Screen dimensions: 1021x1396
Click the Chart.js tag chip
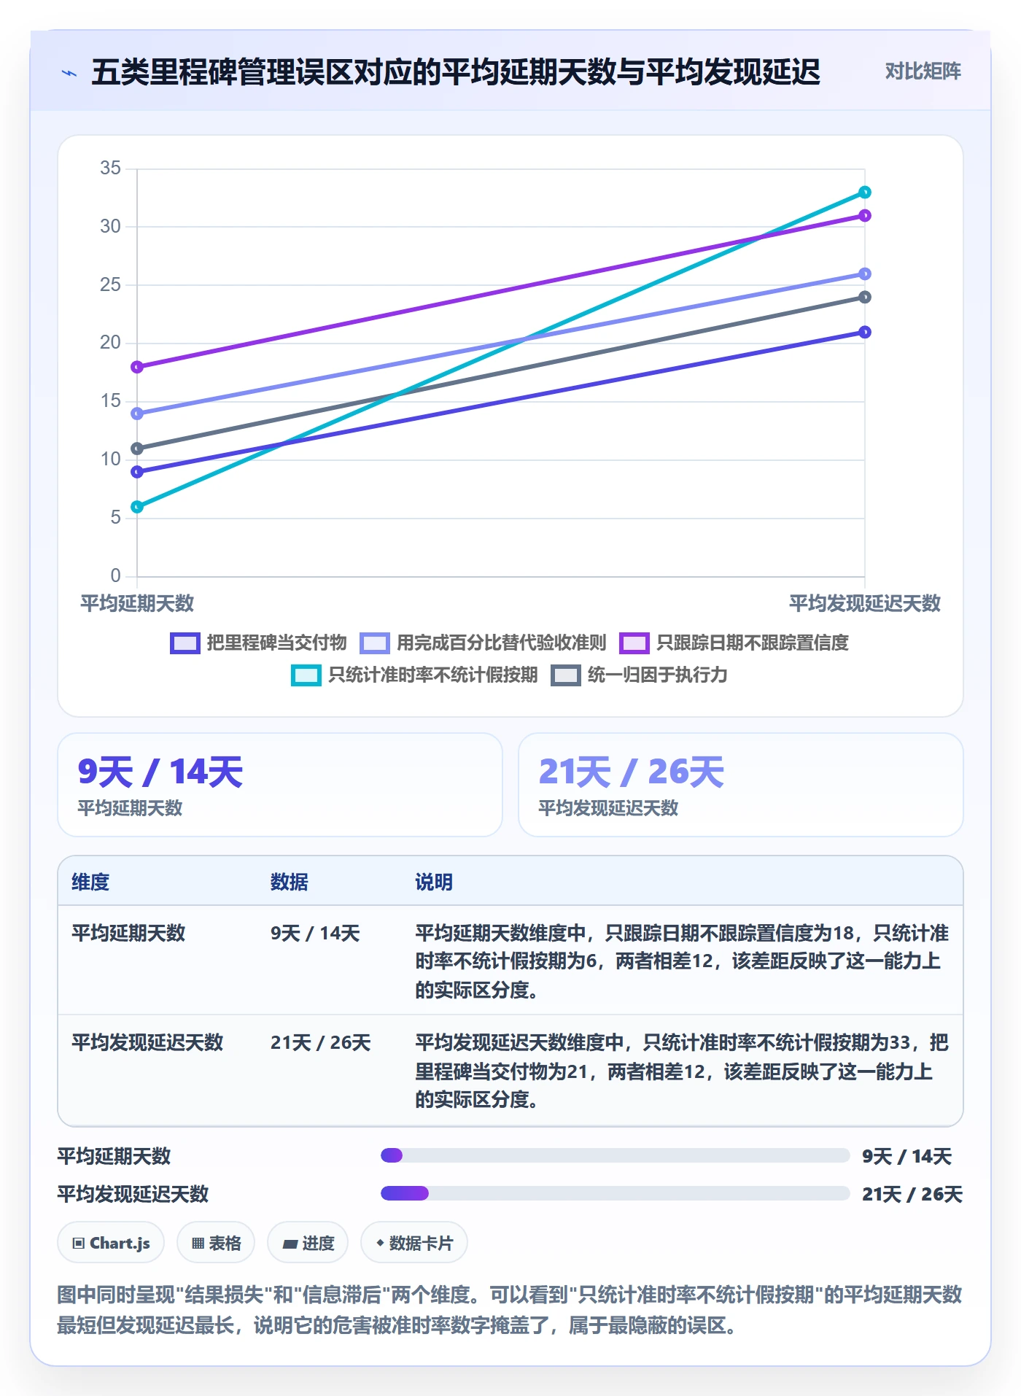(x=111, y=1243)
